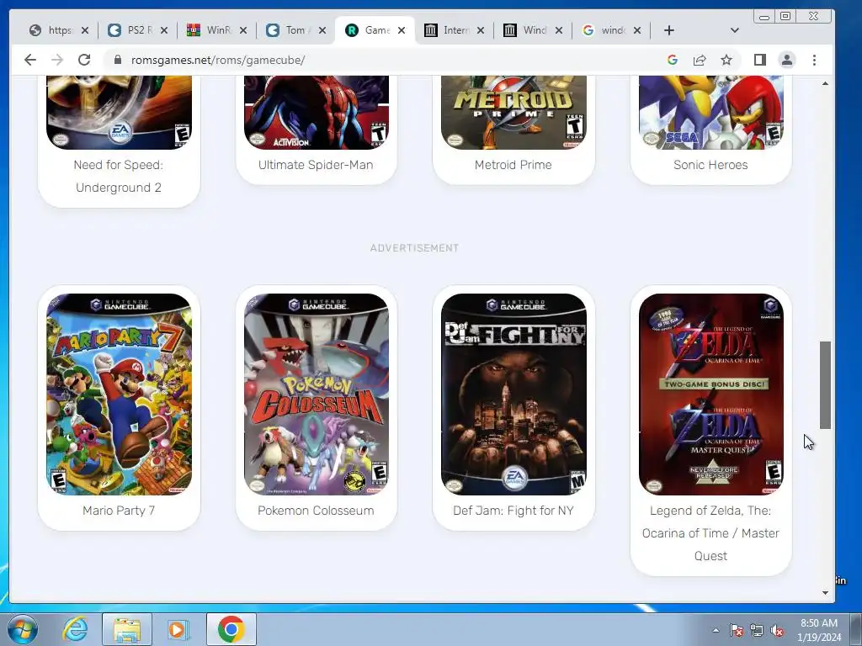Screen dimensions: 862x646
Task: Close the Google windo tab
Action: pyautogui.click(x=636, y=30)
